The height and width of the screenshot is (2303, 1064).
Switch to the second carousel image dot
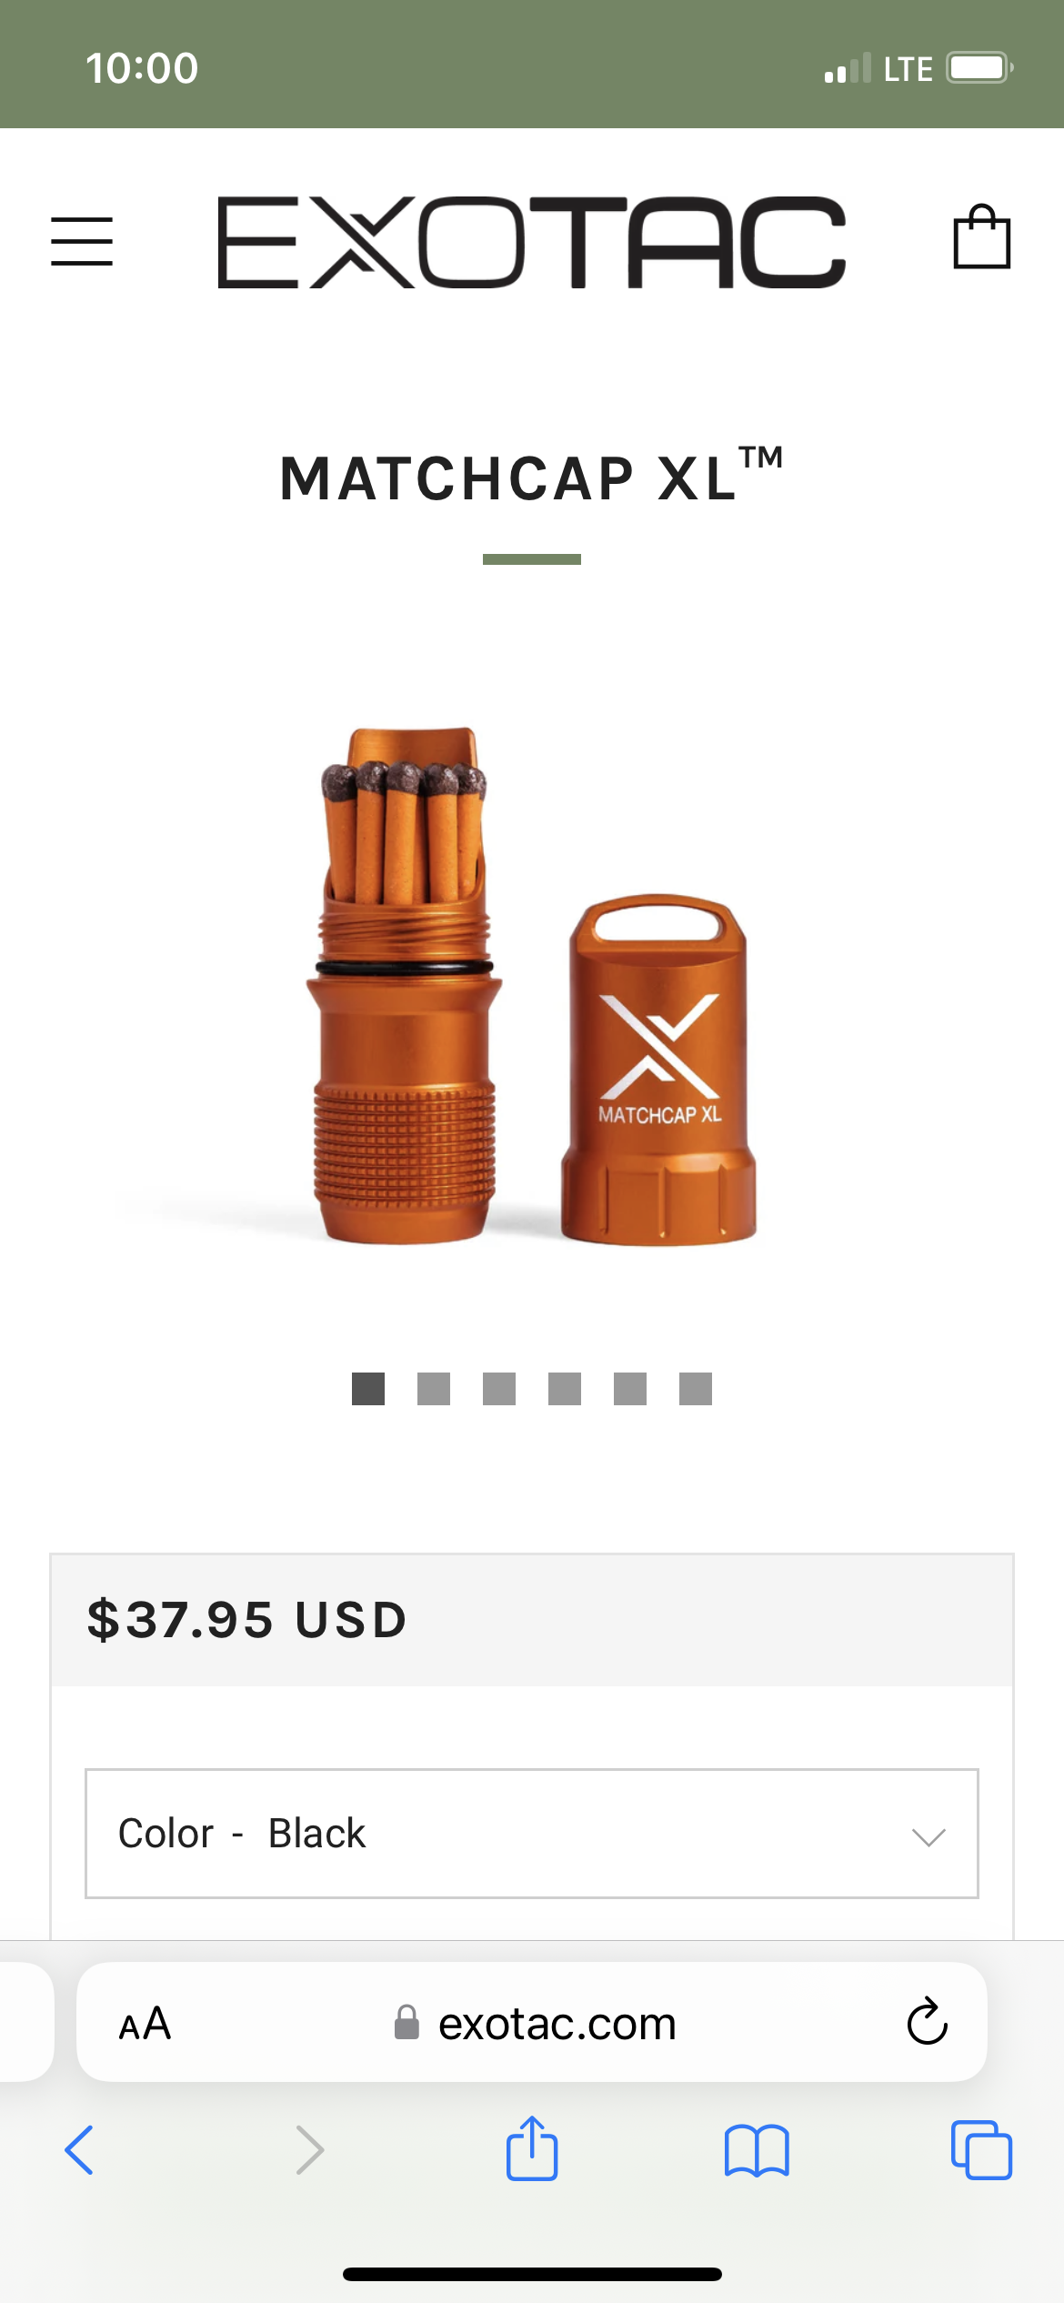click(434, 1389)
